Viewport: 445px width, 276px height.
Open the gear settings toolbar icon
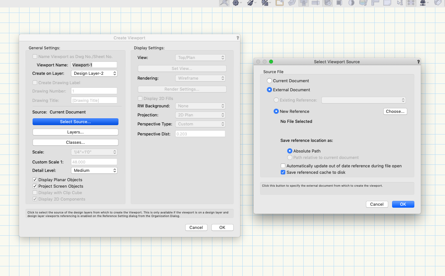pos(236,3)
